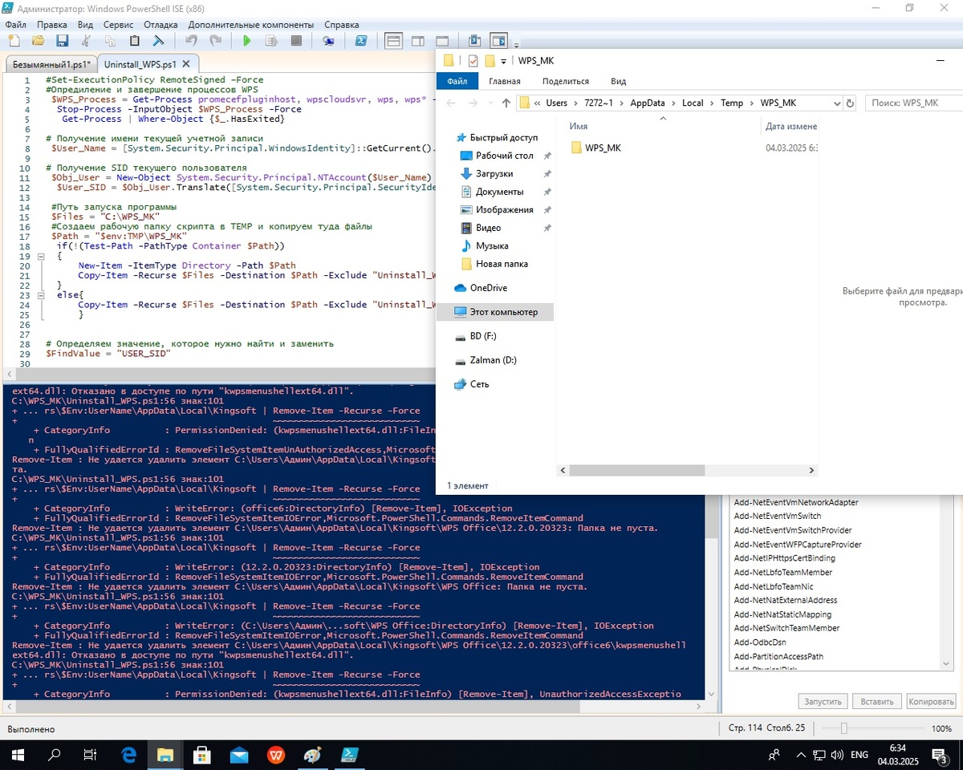Open the Вид ribbon tab in Explorer
This screenshot has width=963, height=770.
618,81
